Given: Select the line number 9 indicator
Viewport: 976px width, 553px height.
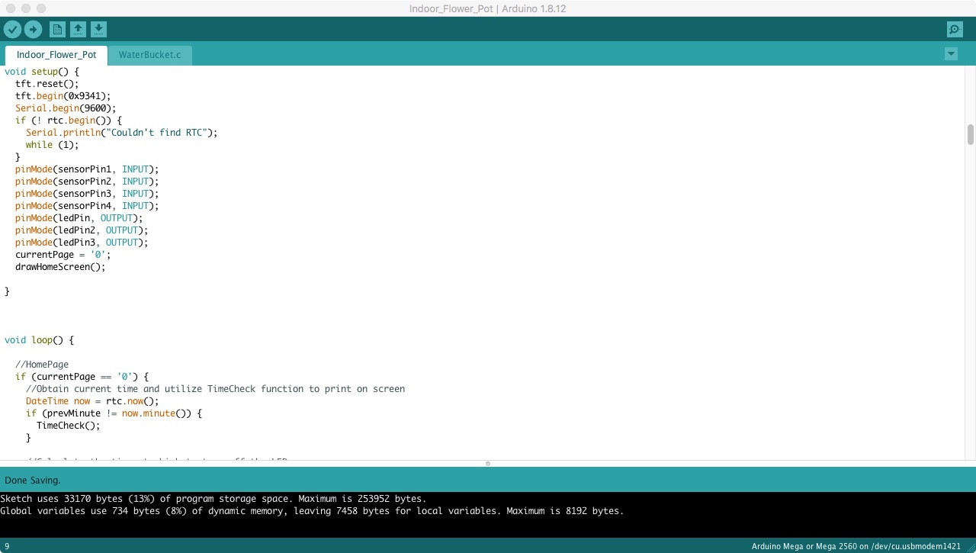Looking at the screenshot, I should pos(7,546).
